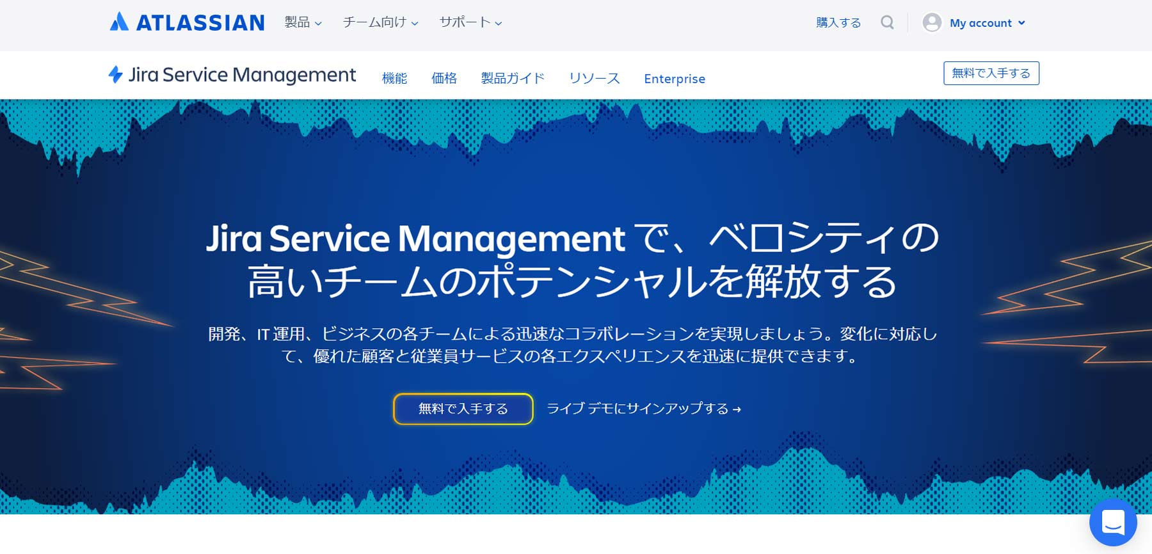Click the paragraph starting with 開発、IT 運用
The width and height of the screenshot is (1152, 554).
[573, 345]
